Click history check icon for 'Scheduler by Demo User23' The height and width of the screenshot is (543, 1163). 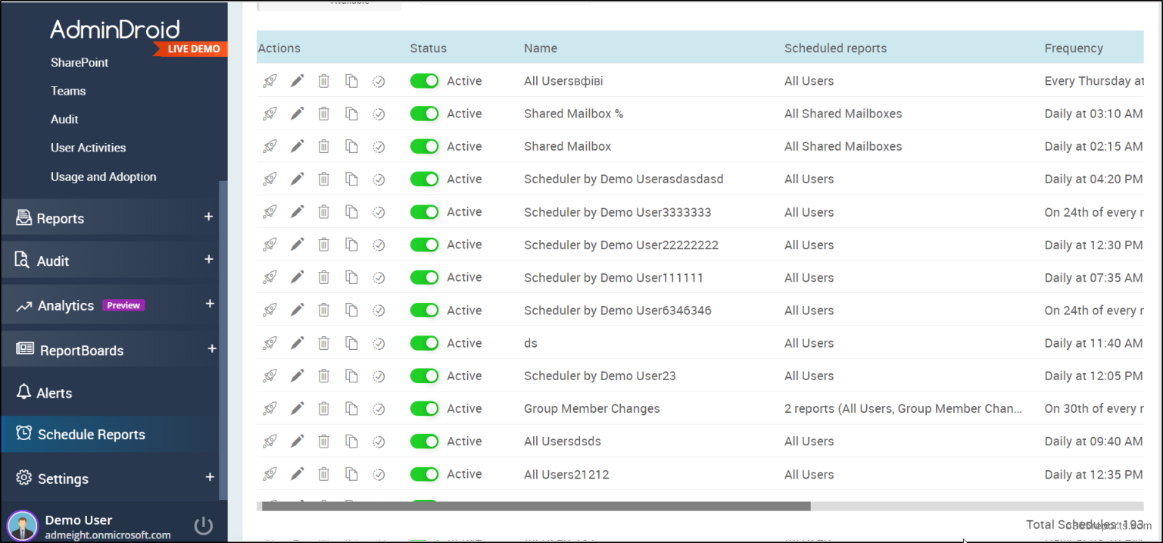(379, 376)
